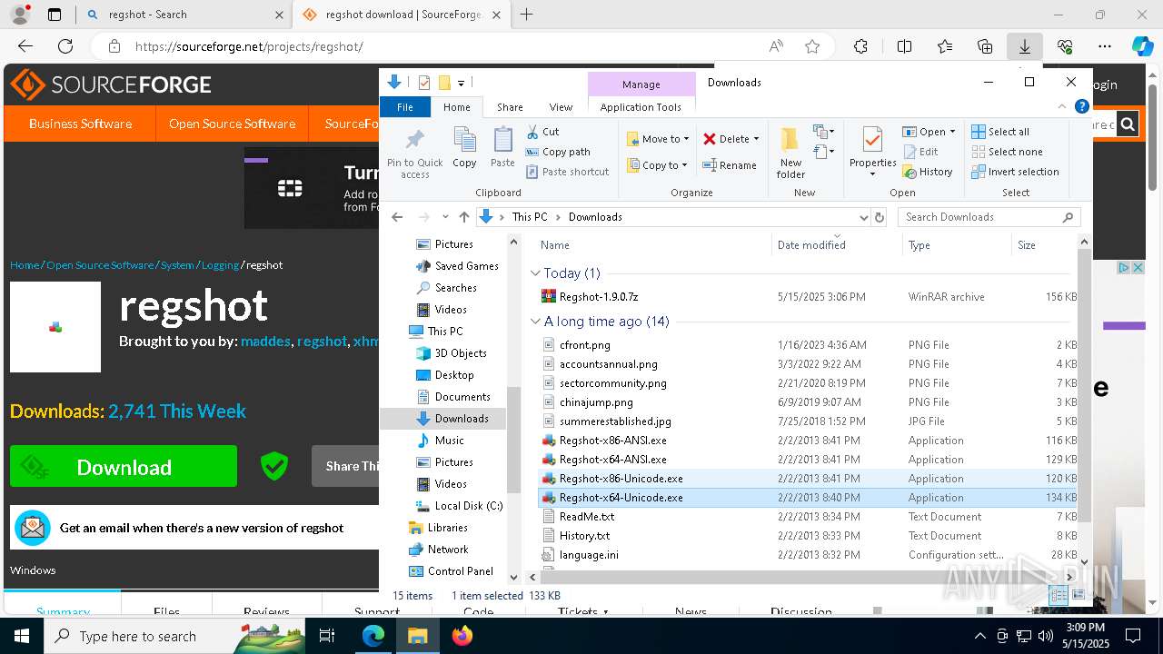The height and width of the screenshot is (654, 1163).
Task: Add page to favorites star
Action: point(812,46)
